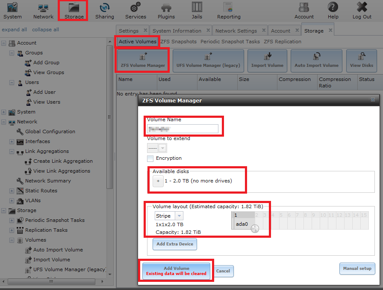Screen dimensions: 383x290
Task: Click the View Disks button
Action: pos(362,61)
